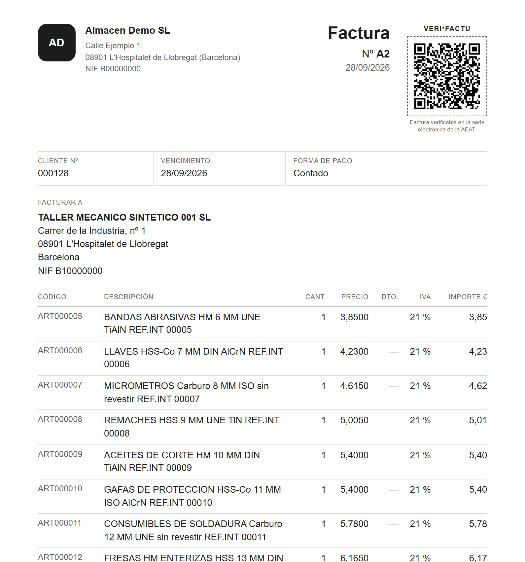Click the Contado payment method value
The image size is (525, 562).
[311, 173]
